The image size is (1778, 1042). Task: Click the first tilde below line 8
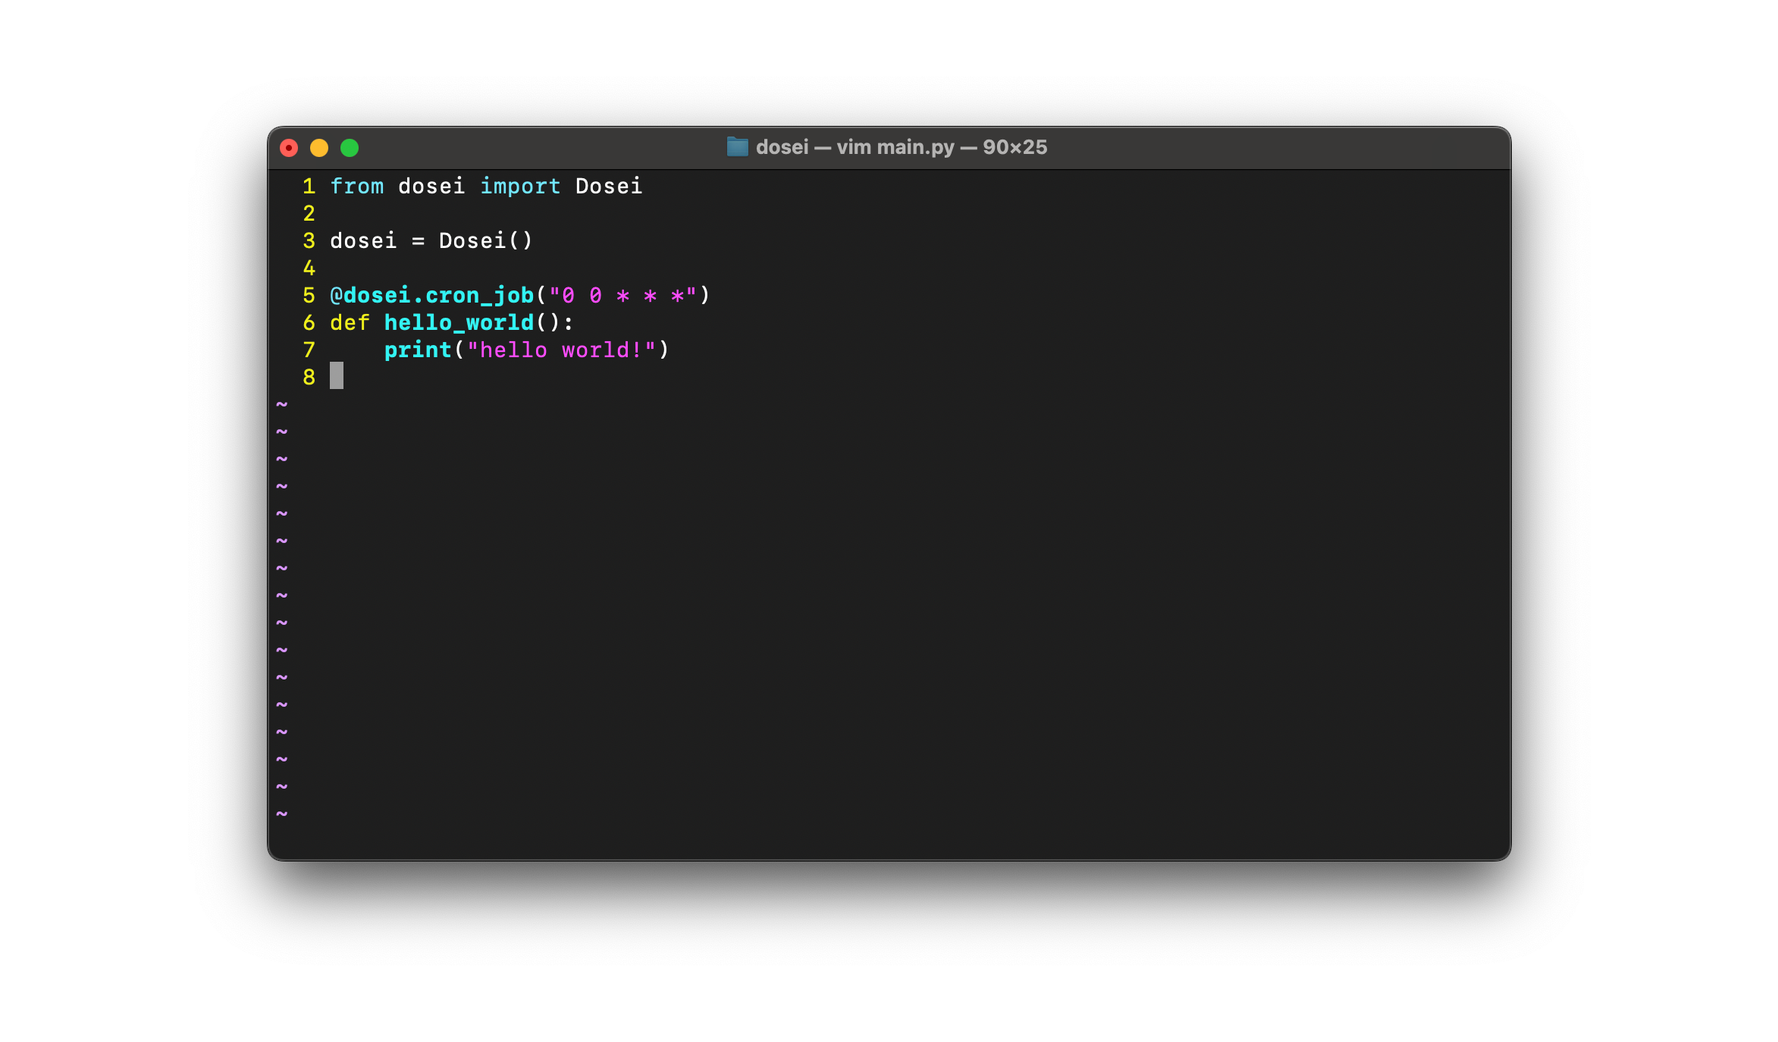click(x=282, y=405)
